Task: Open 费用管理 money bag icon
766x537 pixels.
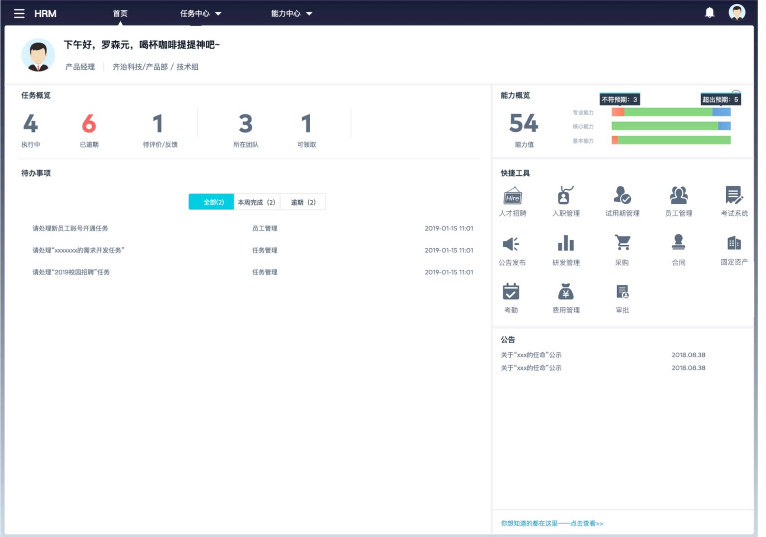Action: pos(565,291)
